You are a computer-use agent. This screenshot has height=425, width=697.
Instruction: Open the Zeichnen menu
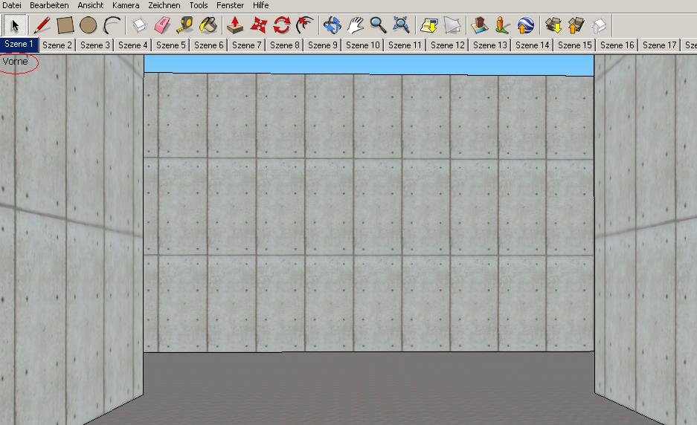[164, 5]
